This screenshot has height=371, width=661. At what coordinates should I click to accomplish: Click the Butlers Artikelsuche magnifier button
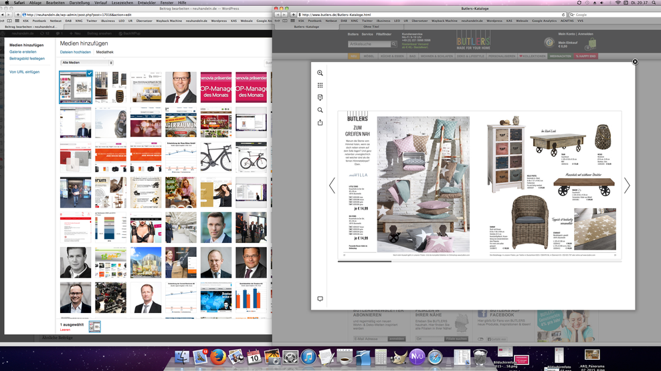[x=394, y=44]
